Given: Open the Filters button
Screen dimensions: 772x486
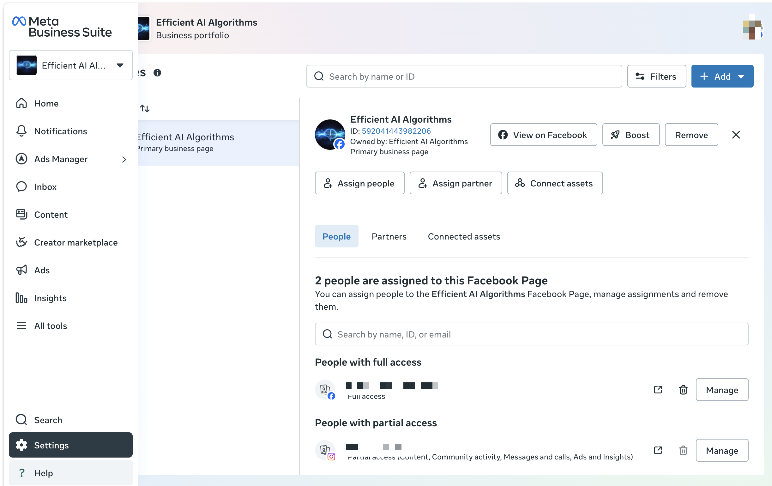Looking at the screenshot, I should point(657,76).
